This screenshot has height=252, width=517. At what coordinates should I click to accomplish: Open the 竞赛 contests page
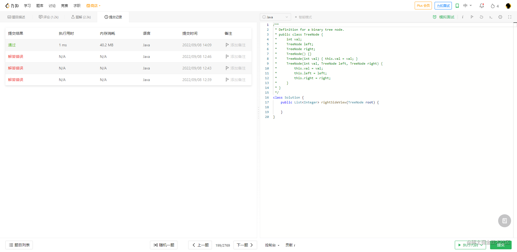click(65, 6)
